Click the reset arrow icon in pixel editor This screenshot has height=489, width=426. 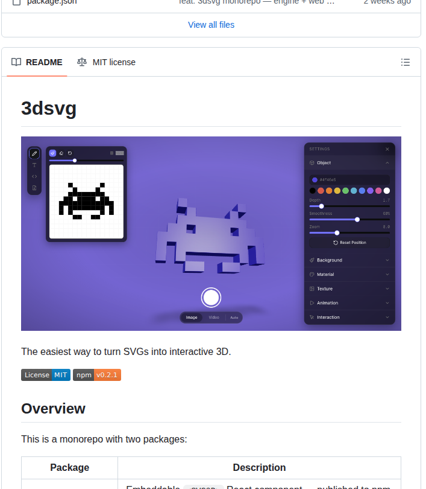point(70,153)
